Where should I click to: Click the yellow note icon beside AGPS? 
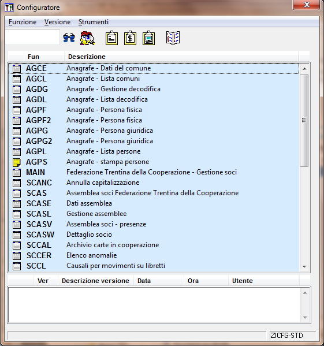click(x=17, y=162)
